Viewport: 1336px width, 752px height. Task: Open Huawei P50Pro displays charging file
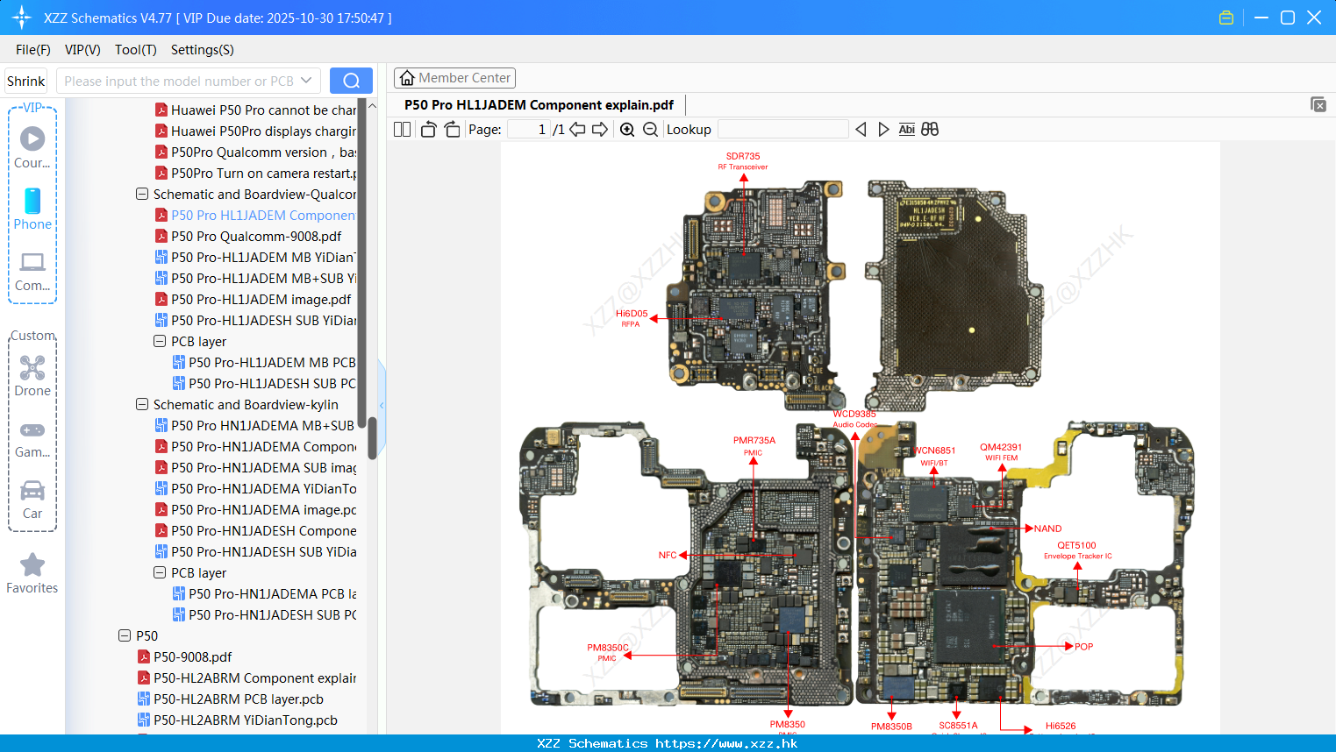pos(255,131)
